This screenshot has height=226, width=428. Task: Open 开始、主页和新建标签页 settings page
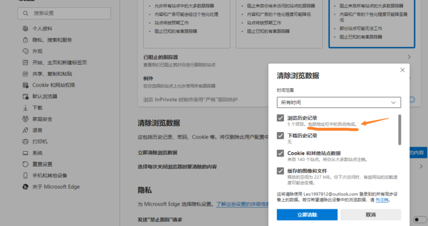coord(60,62)
